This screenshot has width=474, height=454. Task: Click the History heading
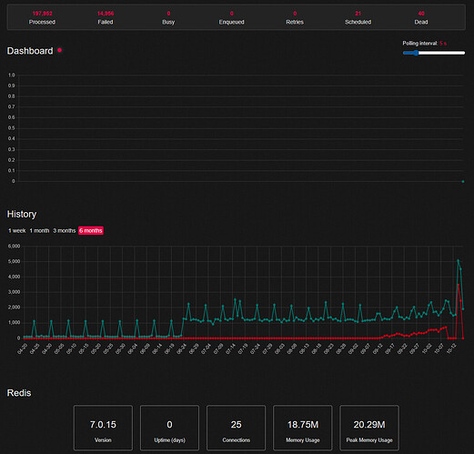pyautogui.click(x=22, y=214)
